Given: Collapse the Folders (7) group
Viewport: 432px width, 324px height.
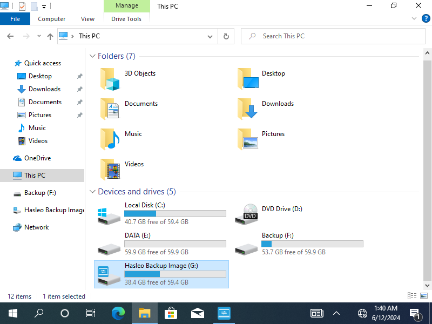Looking at the screenshot, I should coord(92,56).
